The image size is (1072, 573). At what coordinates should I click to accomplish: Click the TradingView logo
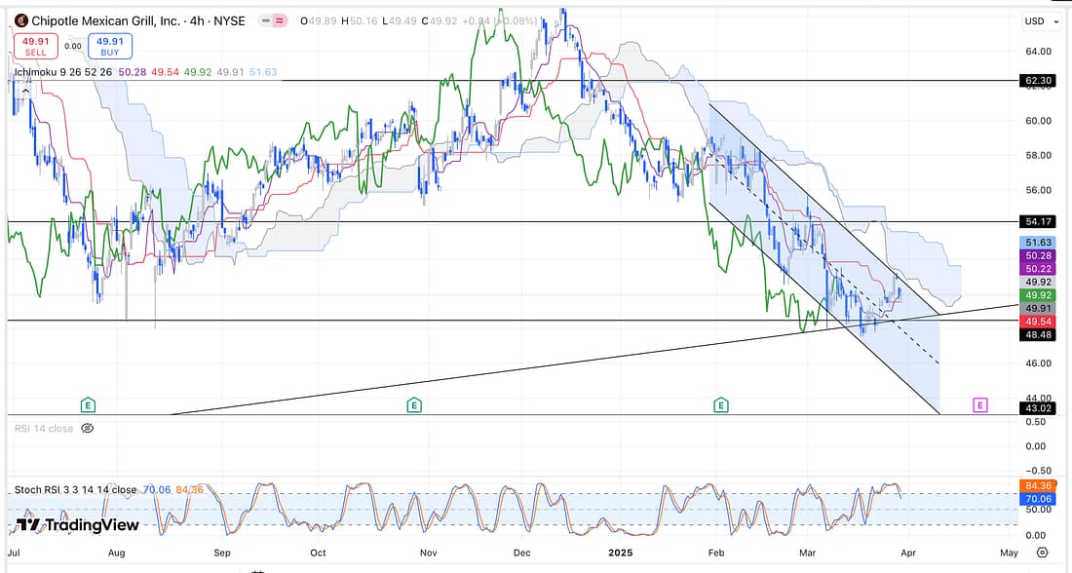77,525
